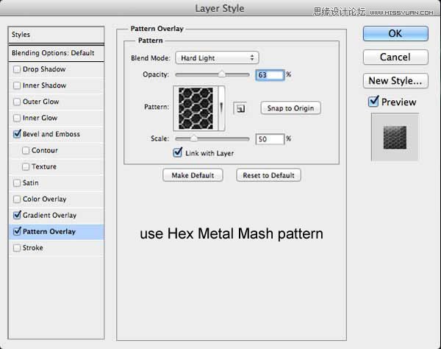The height and width of the screenshot is (349, 441).
Task: Uncheck the Bevel and Emboss checkbox
Action: pos(17,134)
